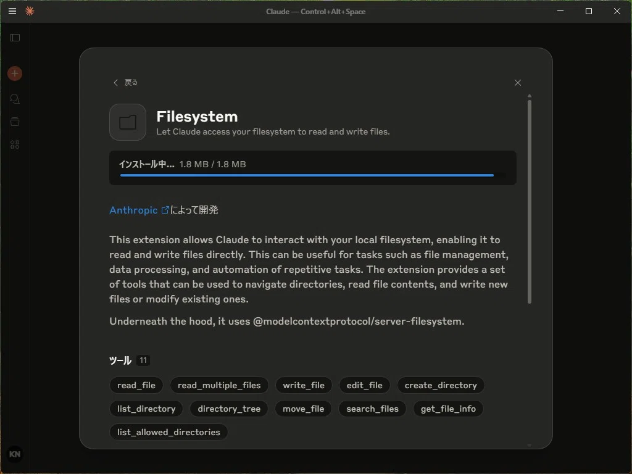Open the artifacts grid icon in sidebar
This screenshot has height=474, width=632.
15,144
